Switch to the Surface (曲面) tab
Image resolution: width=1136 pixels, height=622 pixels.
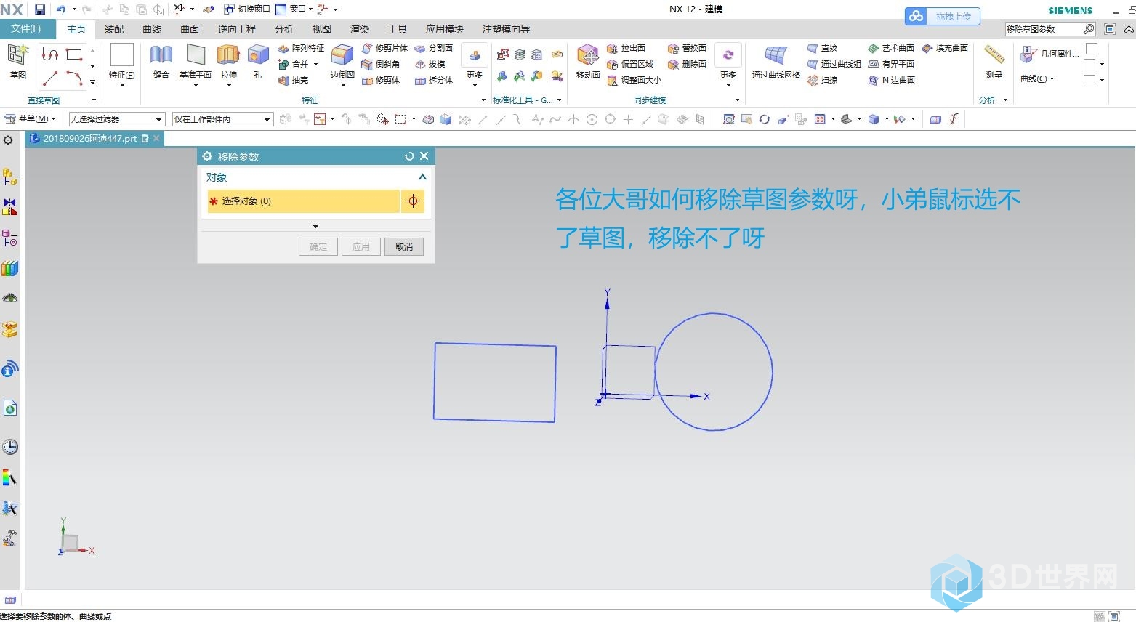[x=190, y=29]
